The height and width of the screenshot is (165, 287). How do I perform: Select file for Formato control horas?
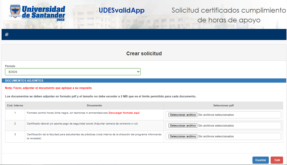(183, 115)
